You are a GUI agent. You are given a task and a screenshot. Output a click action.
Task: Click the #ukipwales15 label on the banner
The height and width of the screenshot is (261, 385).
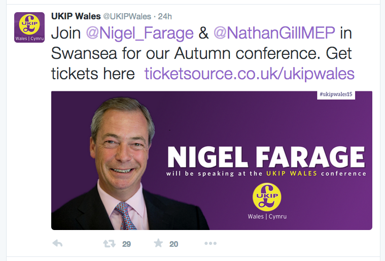[x=336, y=94]
